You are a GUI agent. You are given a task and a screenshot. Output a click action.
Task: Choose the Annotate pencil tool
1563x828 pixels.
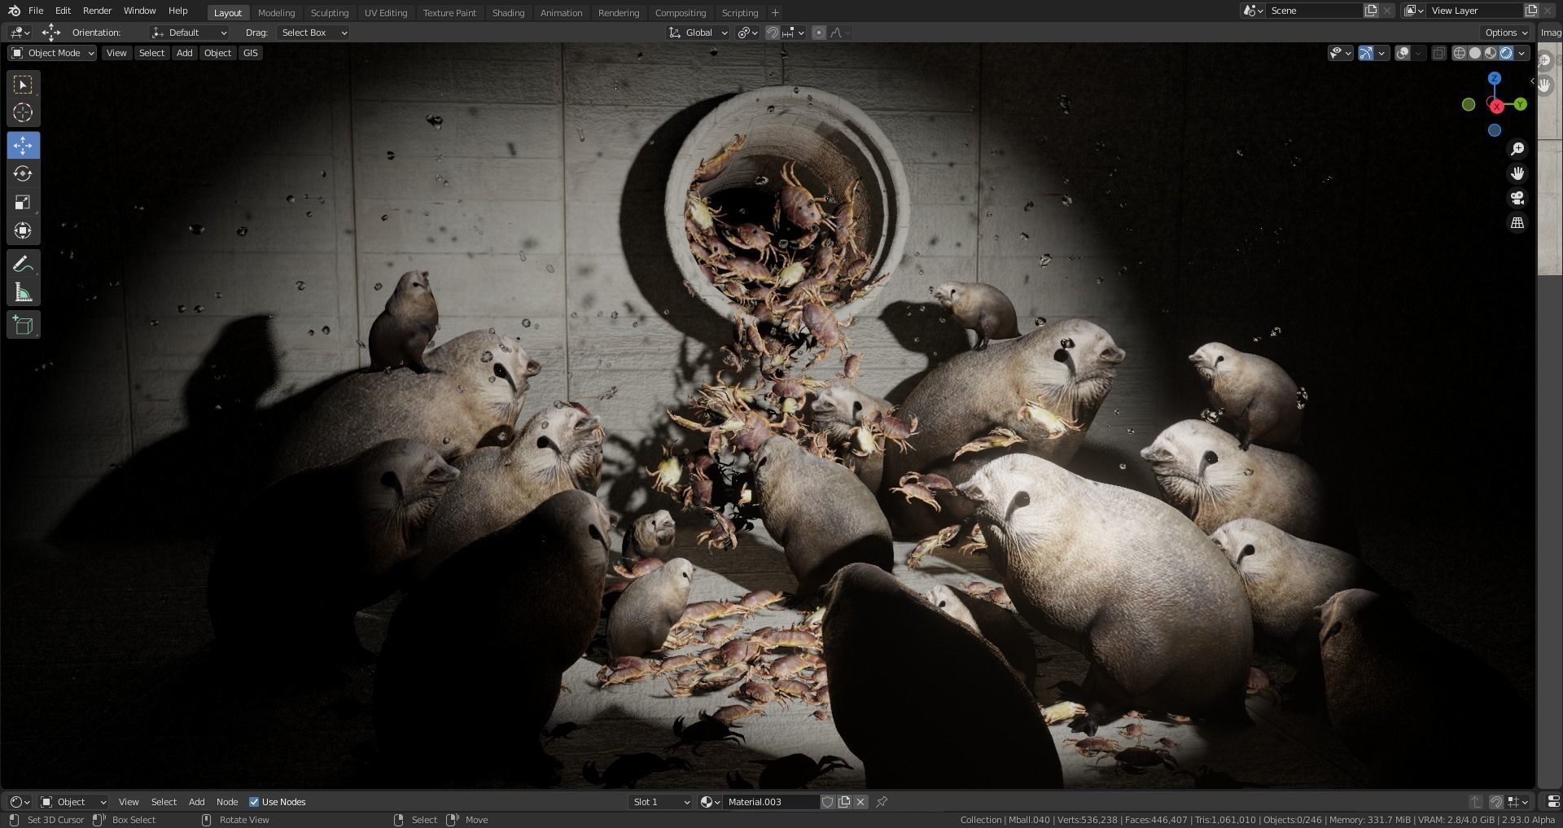pyautogui.click(x=23, y=264)
